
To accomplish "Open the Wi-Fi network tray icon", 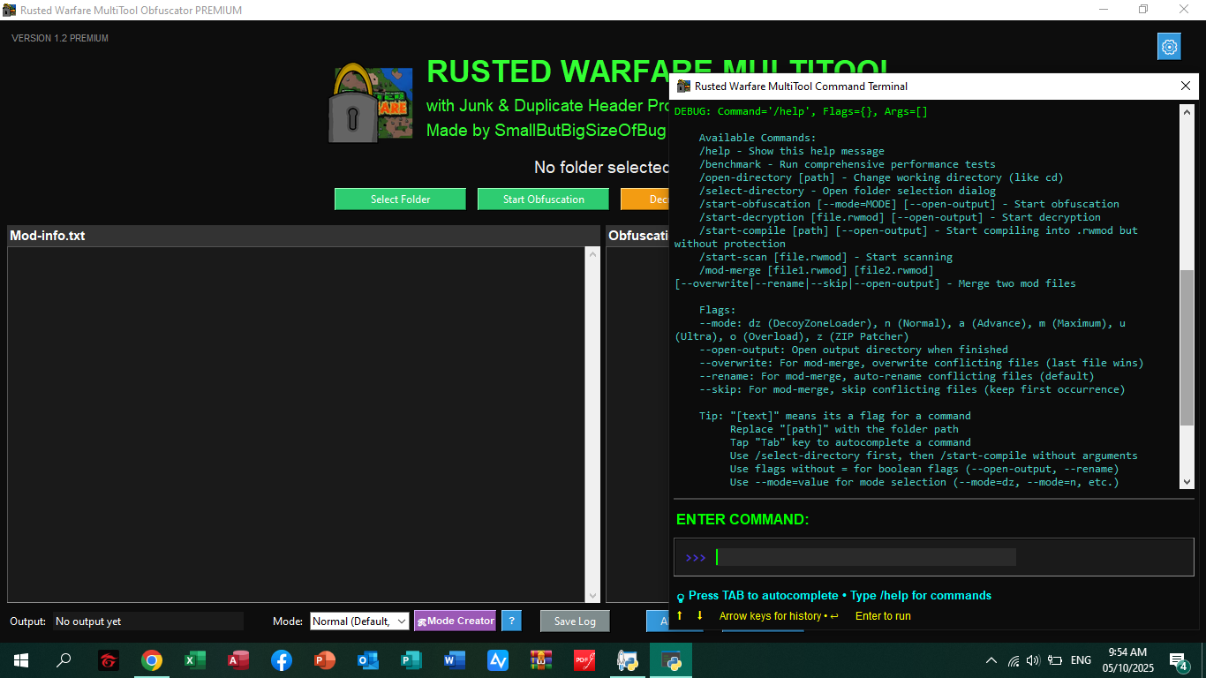I will pos(1014,660).
